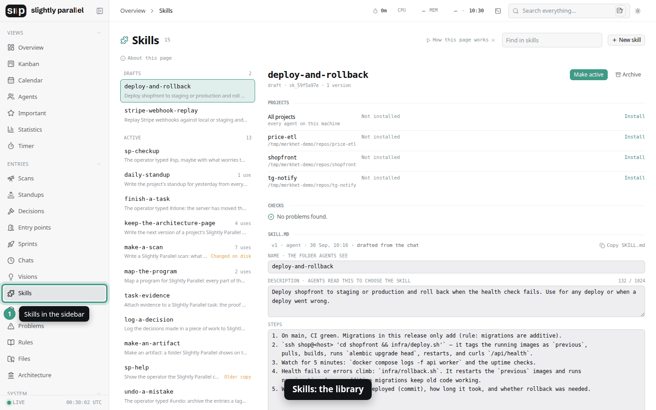
Task: Select keep-the-architecture-page skill
Action: (x=188, y=227)
